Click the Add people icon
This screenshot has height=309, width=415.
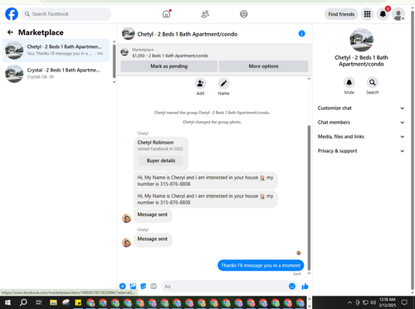click(200, 83)
